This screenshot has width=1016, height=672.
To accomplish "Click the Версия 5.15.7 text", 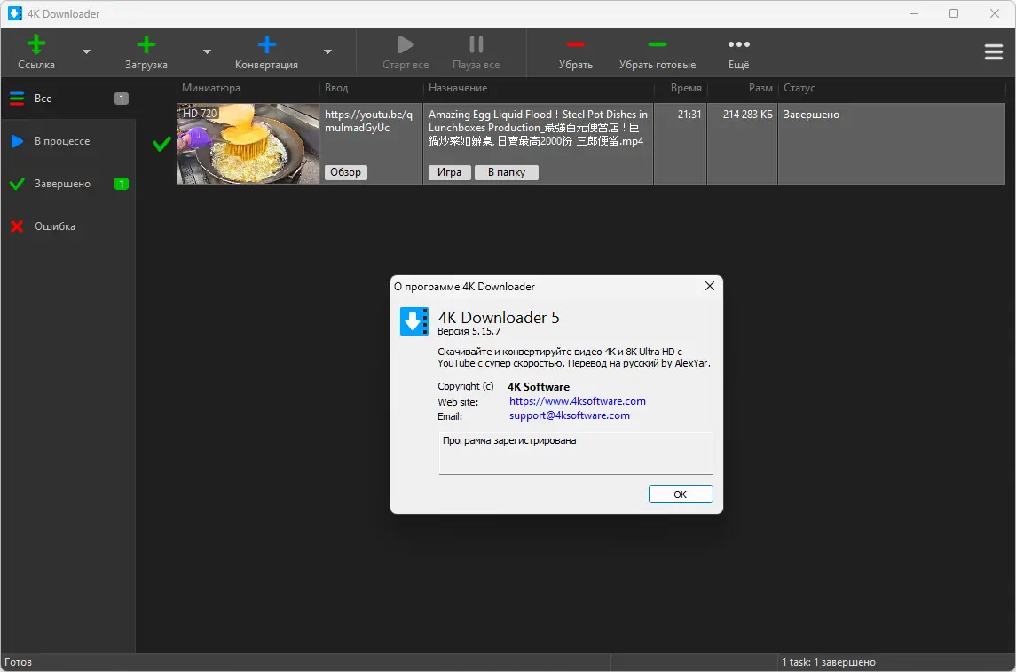I will click(x=469, y=331).
